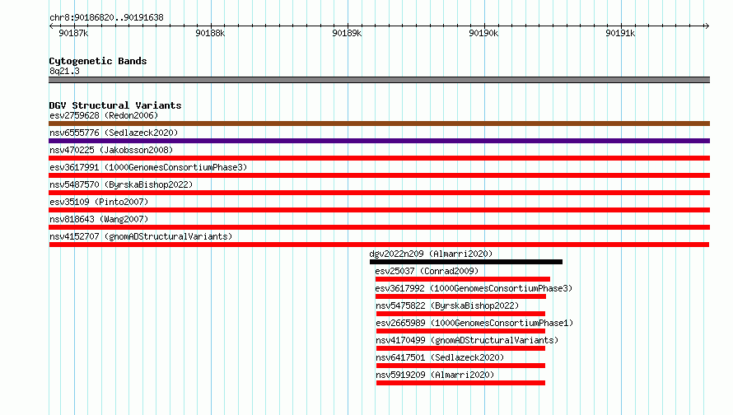The width and height of the screenshot is (733, 415).
Task: Open the nsv6555776 (Sedlazeck2020) label
Action: pyautogui.click(x=114, y=133)
